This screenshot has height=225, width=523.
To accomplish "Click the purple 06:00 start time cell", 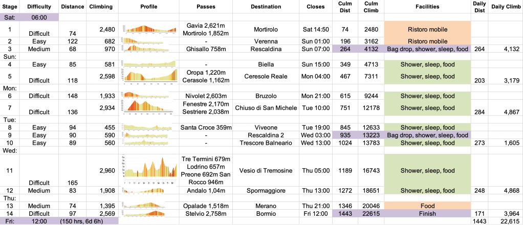I will [x=39, y=16].
